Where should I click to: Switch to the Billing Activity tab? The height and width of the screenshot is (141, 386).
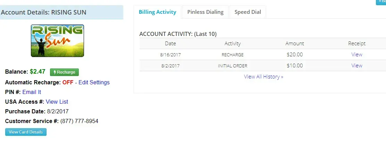[x=157, y=12]
